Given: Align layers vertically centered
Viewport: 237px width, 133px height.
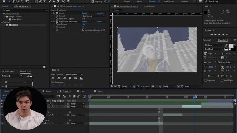Looking at the screenshot, I should pos(76,78).
